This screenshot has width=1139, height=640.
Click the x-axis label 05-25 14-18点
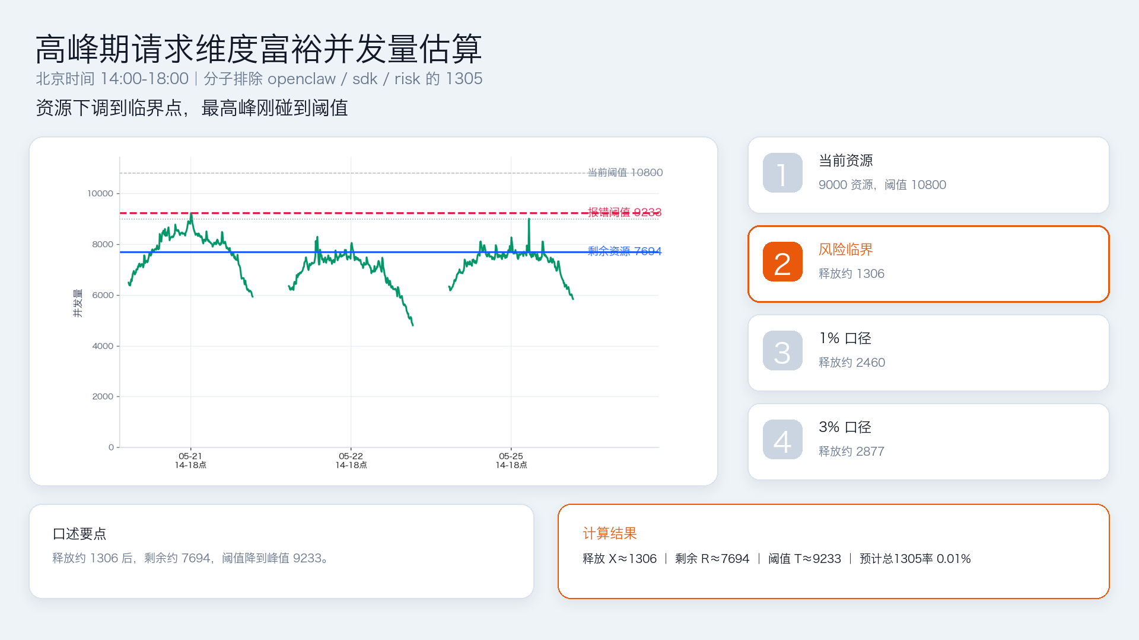coord(511,460)
